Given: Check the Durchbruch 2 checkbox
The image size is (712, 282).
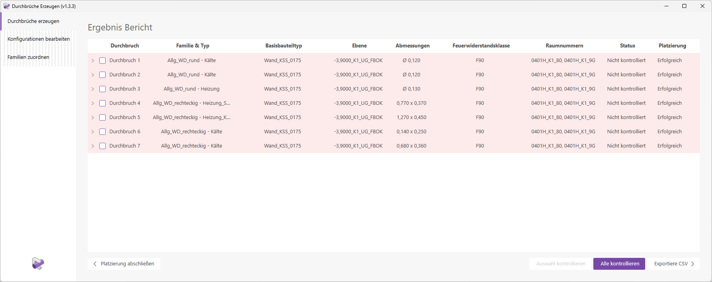Looking at the screenshot, I should click(102, 75).
